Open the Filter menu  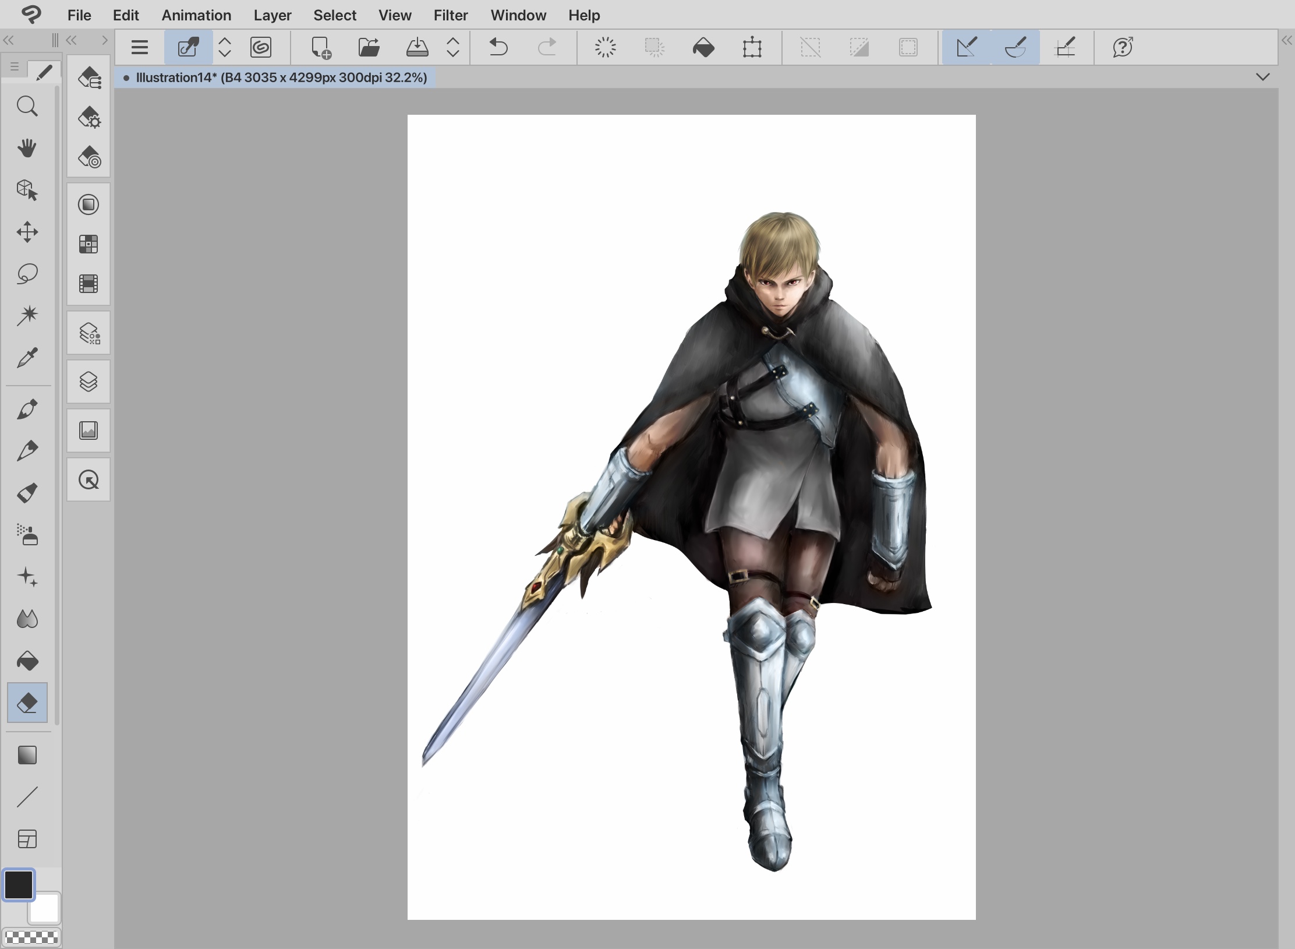click(x=451, y=15)
